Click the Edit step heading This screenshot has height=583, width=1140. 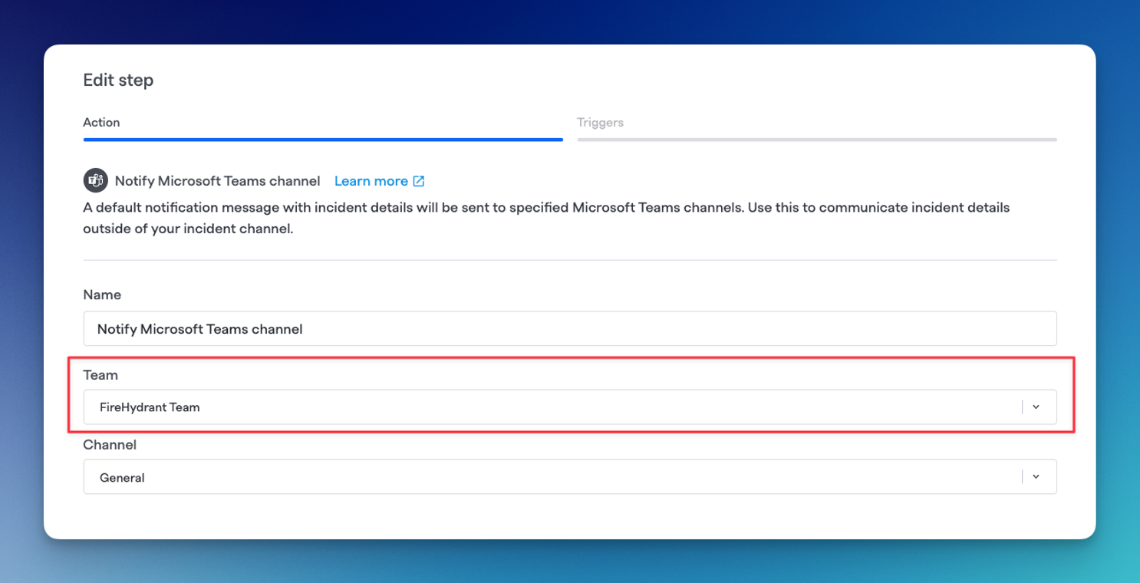pyautogui.click(x=118, y=80)
